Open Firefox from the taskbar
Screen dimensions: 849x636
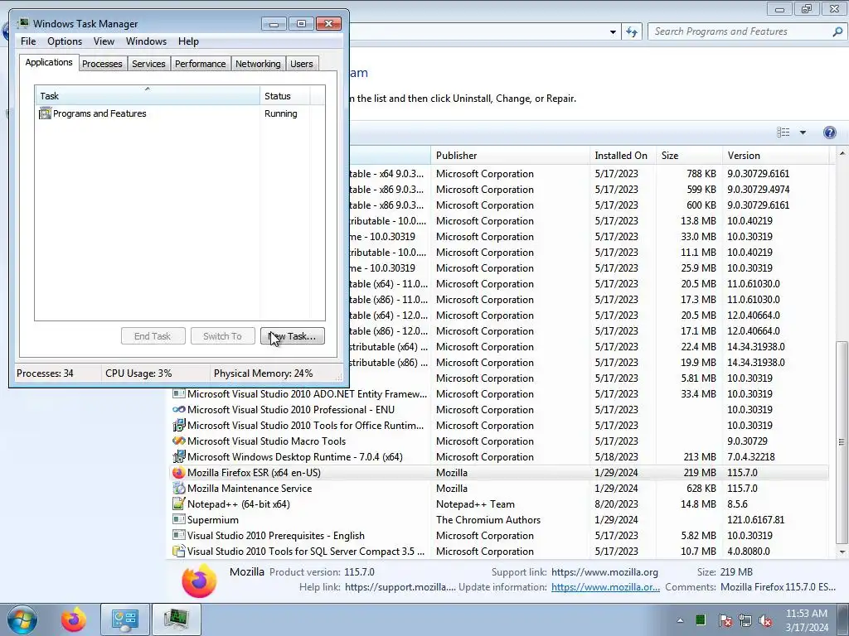click(x=74, y=619)
